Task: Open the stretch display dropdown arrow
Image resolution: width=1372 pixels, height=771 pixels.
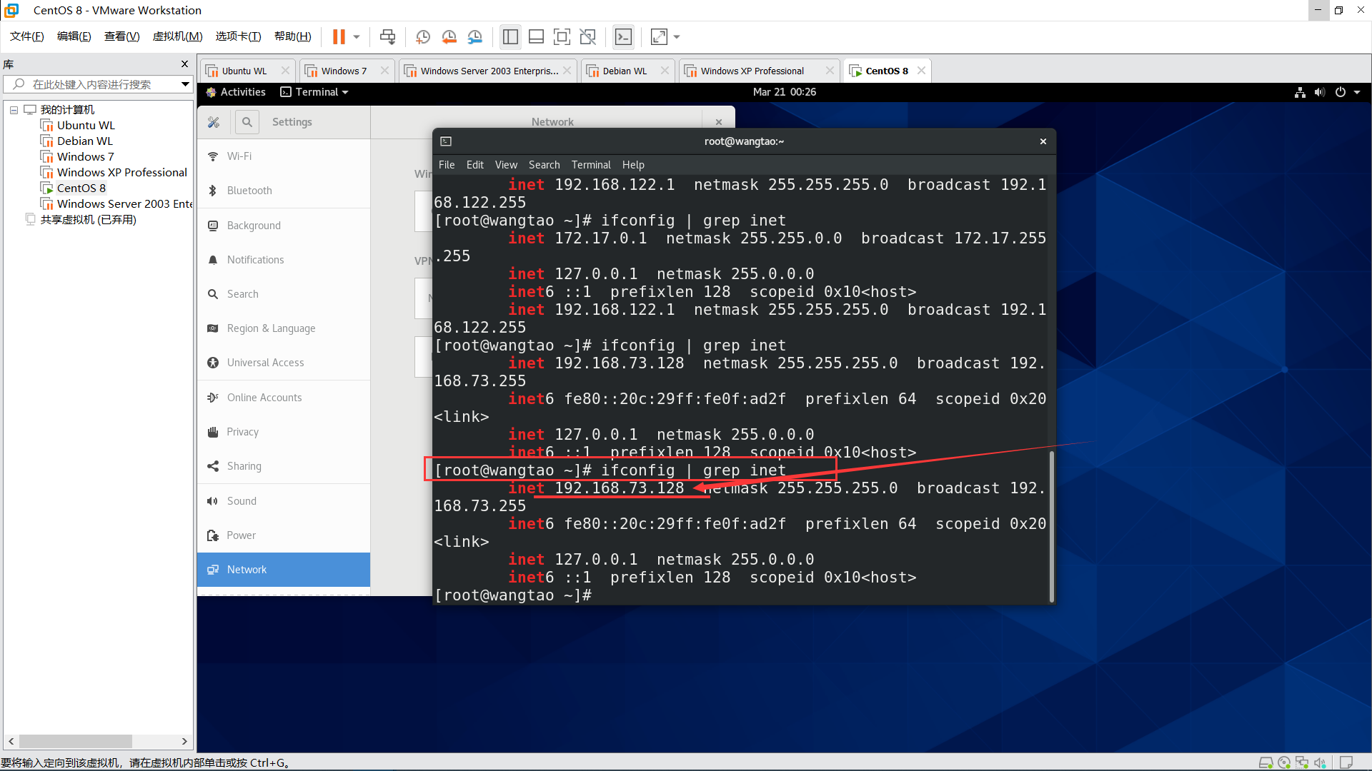Action: coord(677,36)
